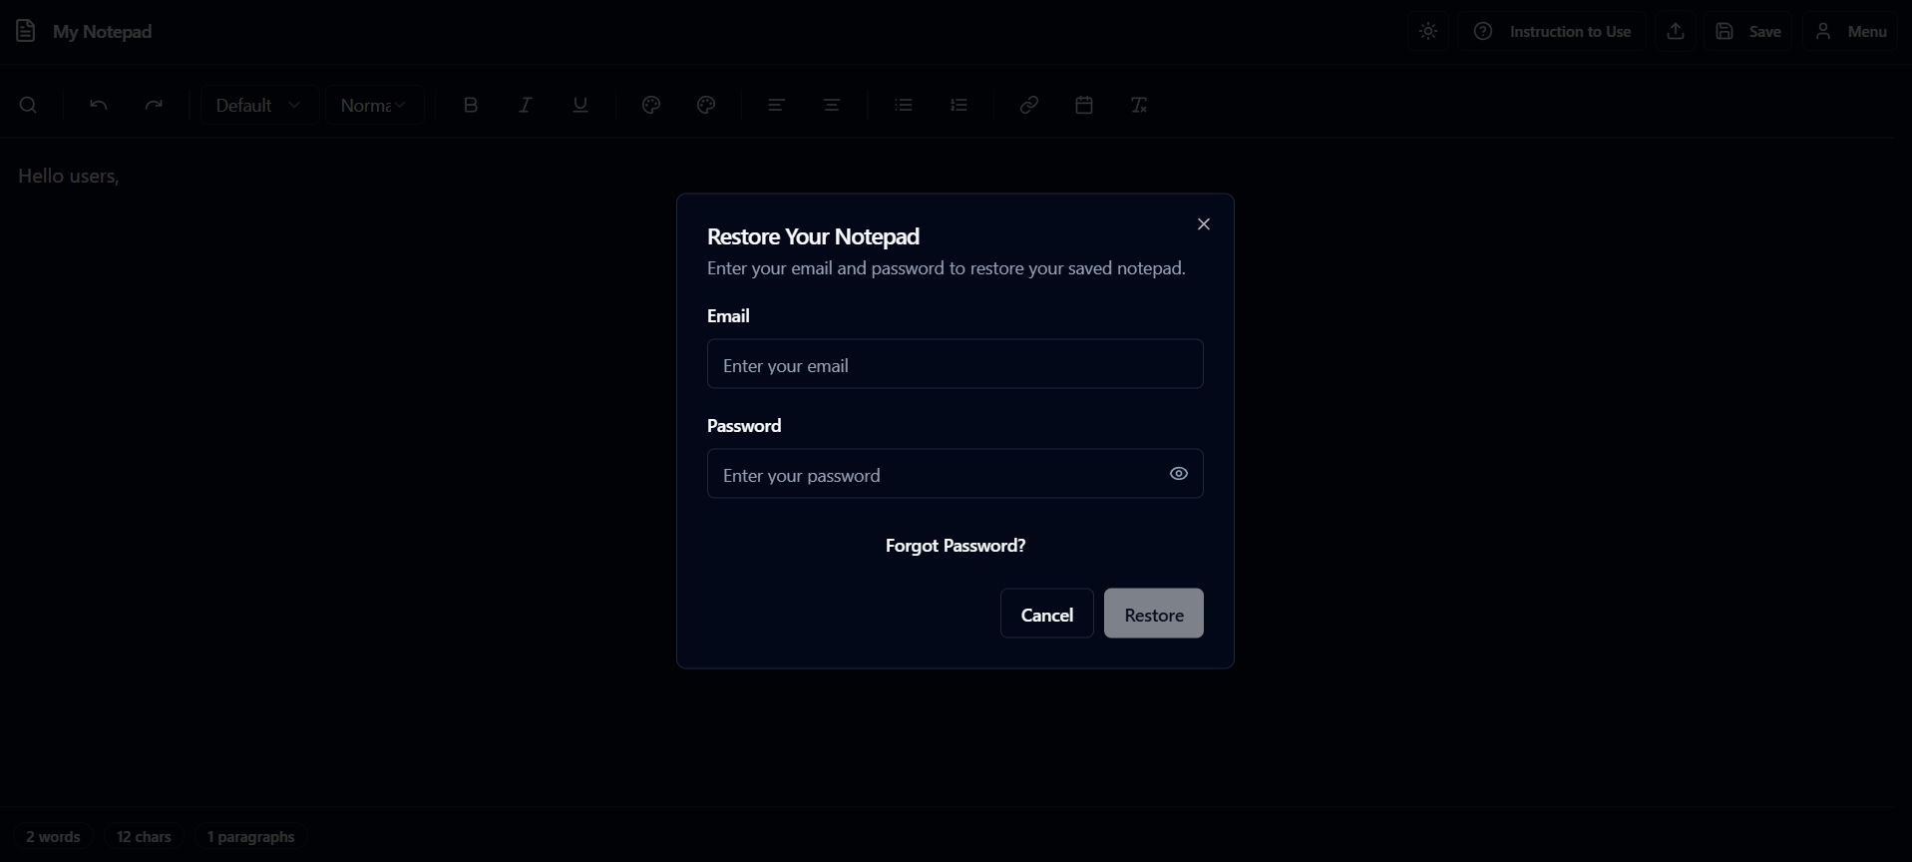Open Instruction to Use
This screenshot has height=862, width=1912.
click(x=1552, y=31)
